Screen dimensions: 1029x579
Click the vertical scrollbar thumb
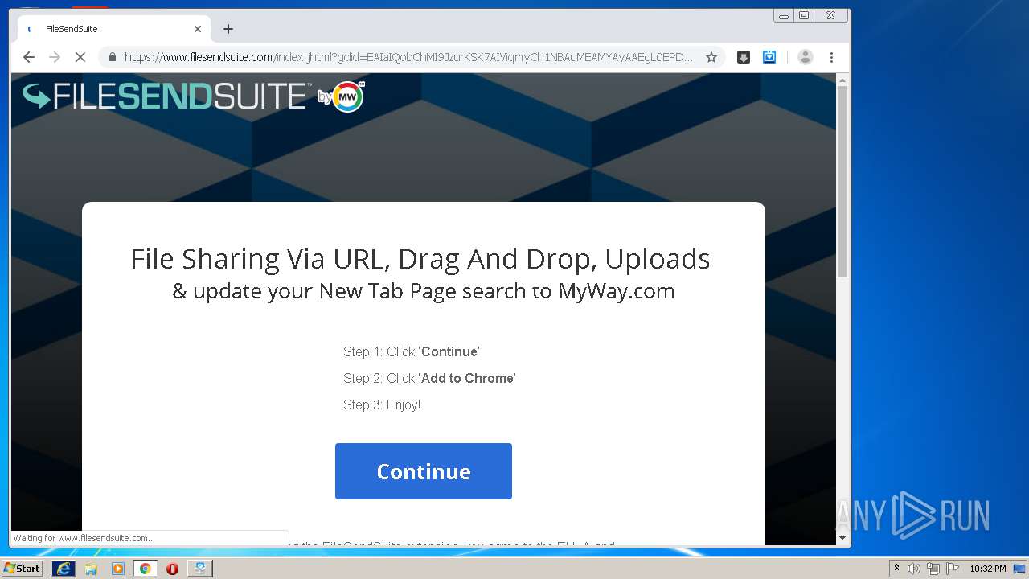pyautogui.click(x=842, y=182)
